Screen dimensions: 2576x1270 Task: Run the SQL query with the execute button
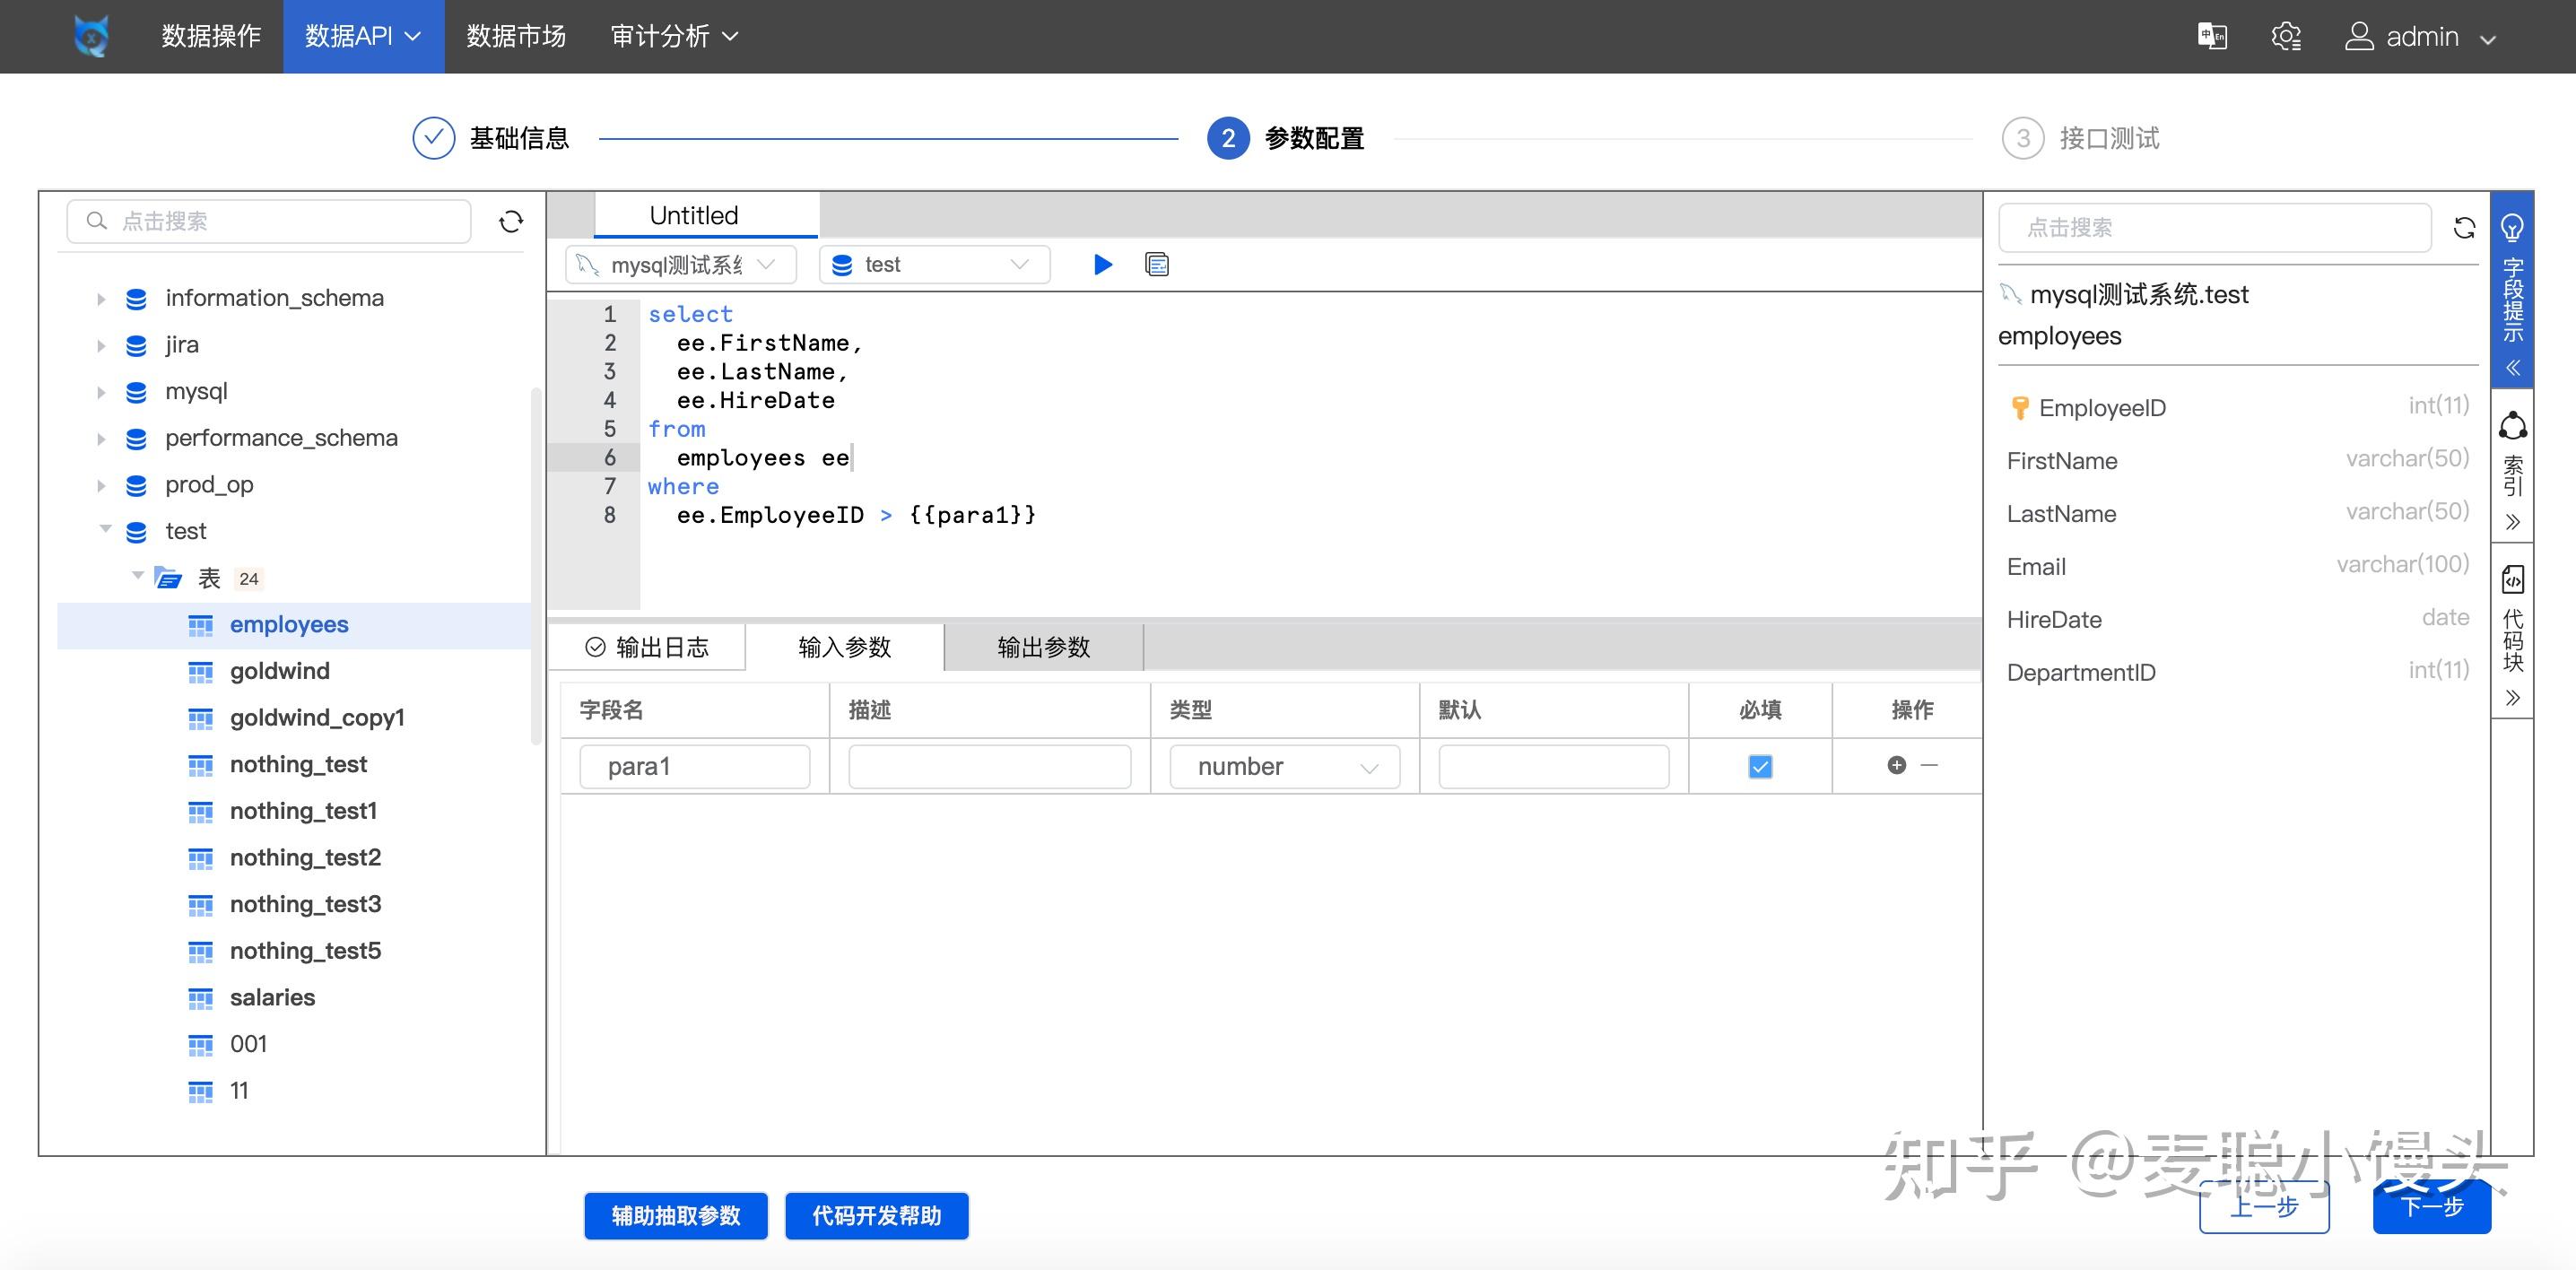point(1102,264)
